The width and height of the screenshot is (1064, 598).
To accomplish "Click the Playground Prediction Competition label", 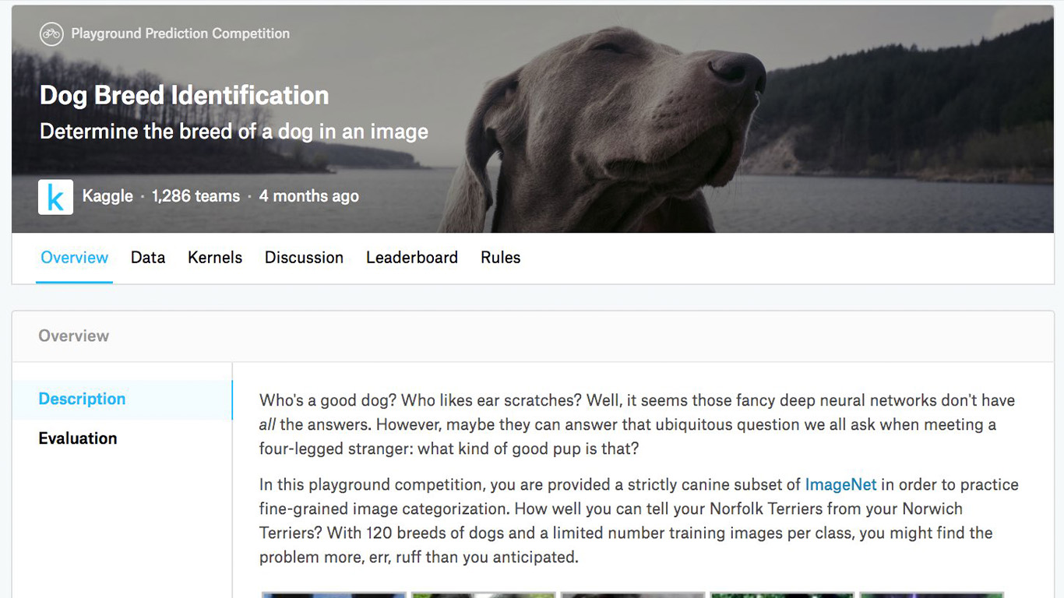I will coord(180,33).
